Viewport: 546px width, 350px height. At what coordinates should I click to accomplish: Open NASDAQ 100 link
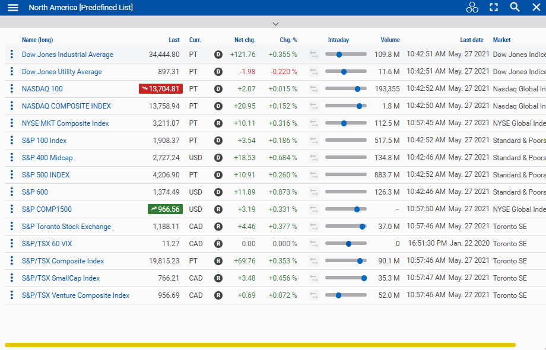tap(42, 89)
